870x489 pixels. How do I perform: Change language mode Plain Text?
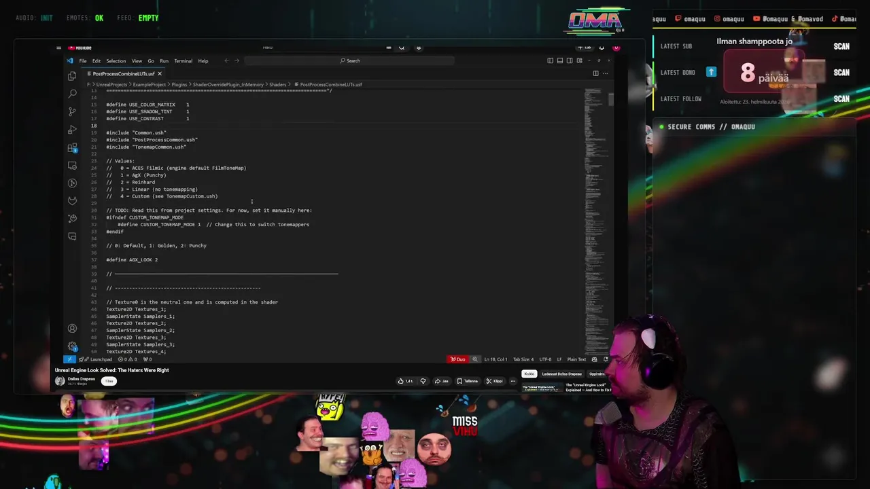tap(576, 359)
